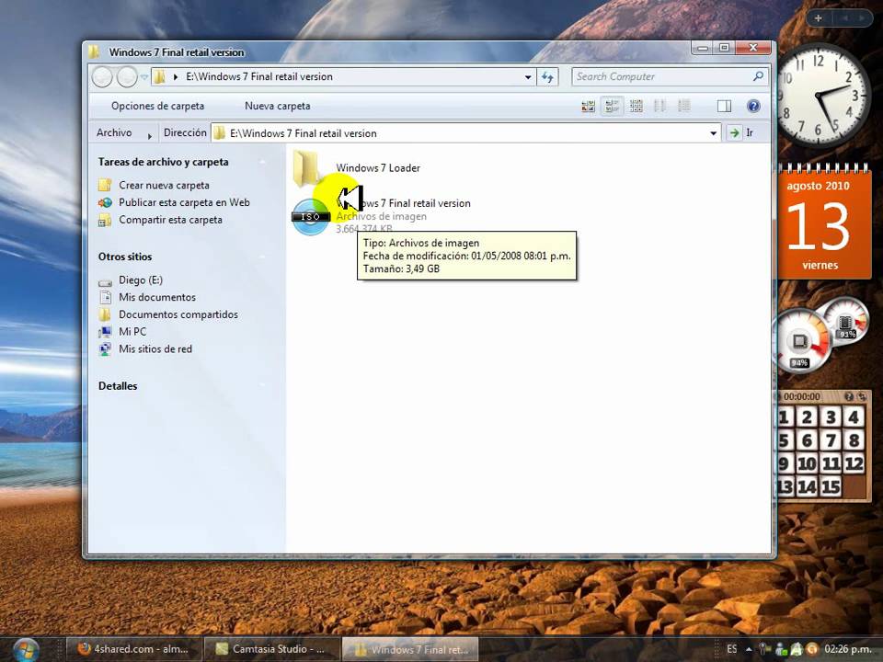Open the Dirección bar dropdown arrow
This screenshot has width=883, height=662.
pyautogui.click(x=713, y=133)
